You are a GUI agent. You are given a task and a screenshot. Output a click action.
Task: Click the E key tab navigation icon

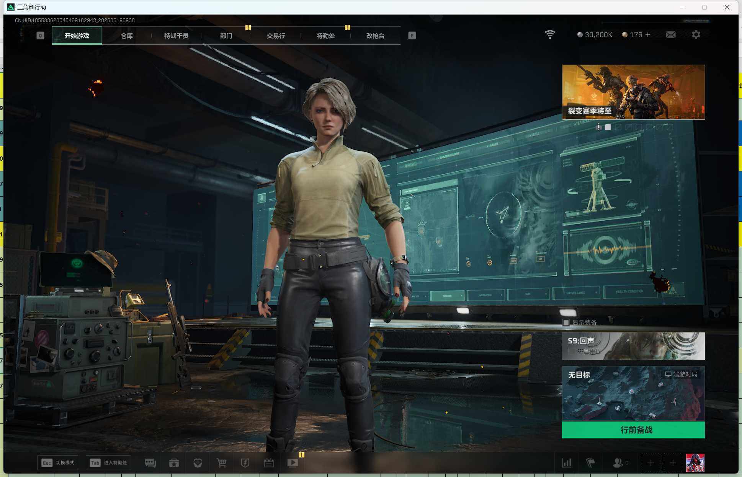(412, 36)
